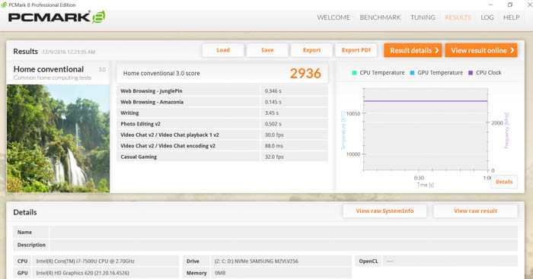Click View raw result button

(476, 211)
